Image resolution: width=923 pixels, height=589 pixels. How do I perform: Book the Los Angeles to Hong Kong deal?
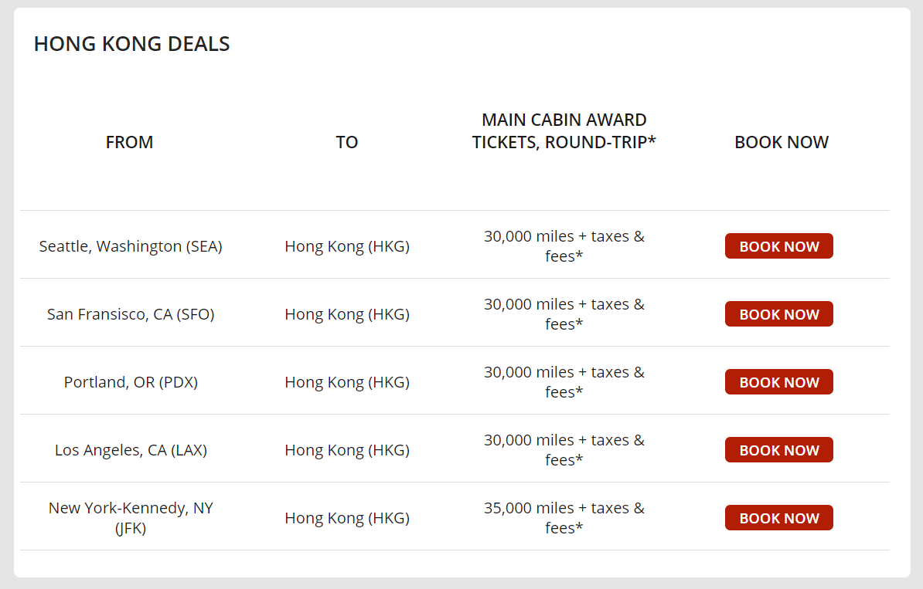coord(778,450)
